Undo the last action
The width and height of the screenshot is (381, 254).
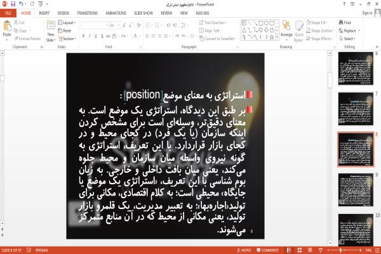point(22,4)
